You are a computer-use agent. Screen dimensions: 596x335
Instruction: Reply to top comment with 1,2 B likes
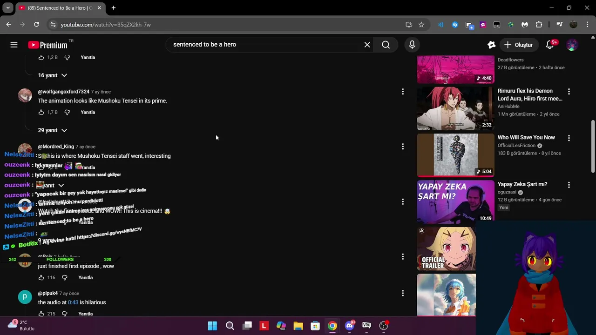click(88, 57)
